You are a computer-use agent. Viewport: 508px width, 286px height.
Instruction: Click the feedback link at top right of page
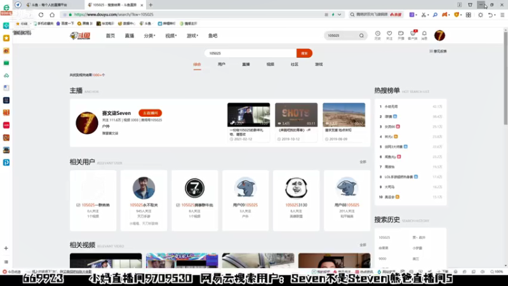click(x=438, y=51)
